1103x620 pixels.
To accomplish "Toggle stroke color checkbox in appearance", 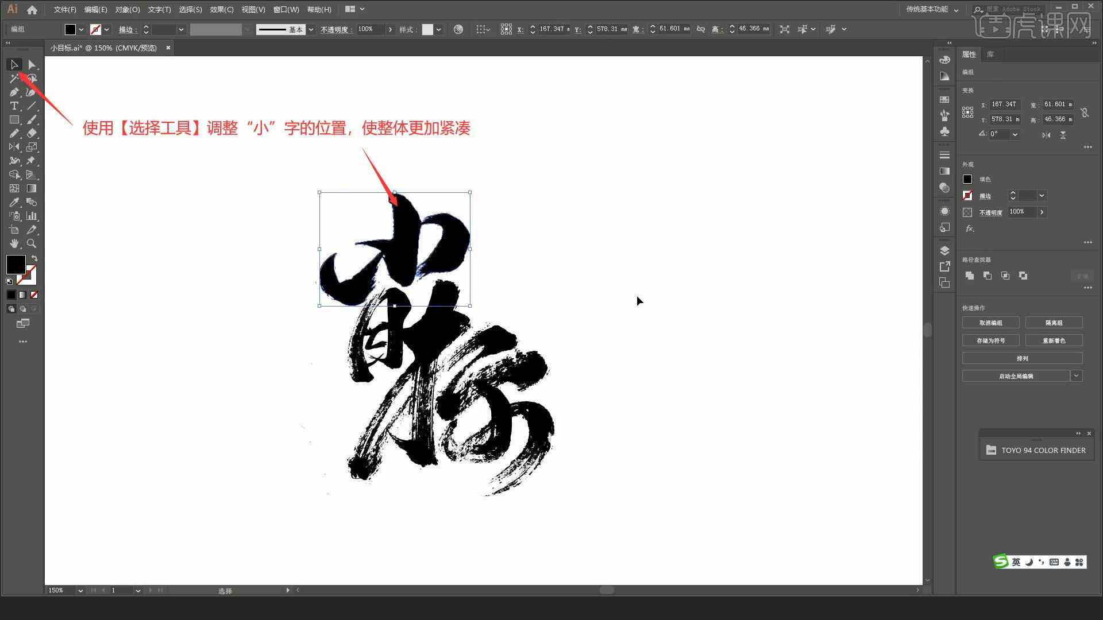I will pyautogui.click(x=967, y=195).
